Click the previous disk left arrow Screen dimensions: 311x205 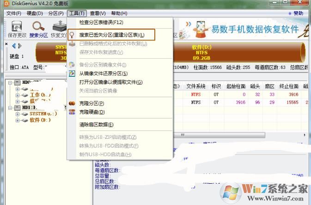click(x=14, y=45)
